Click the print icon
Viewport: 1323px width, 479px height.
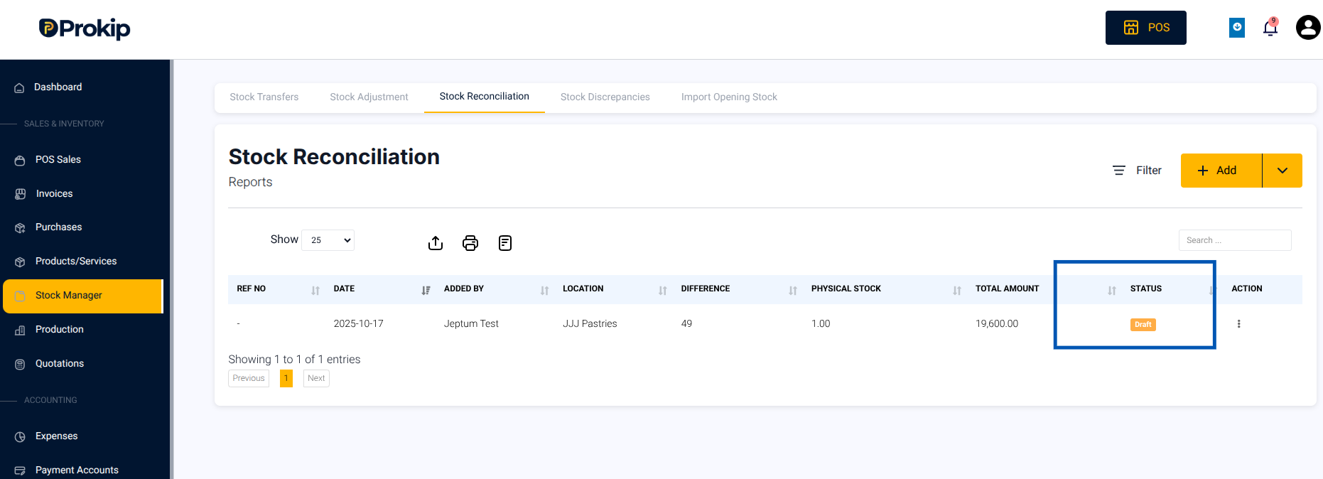coord(470,243)
